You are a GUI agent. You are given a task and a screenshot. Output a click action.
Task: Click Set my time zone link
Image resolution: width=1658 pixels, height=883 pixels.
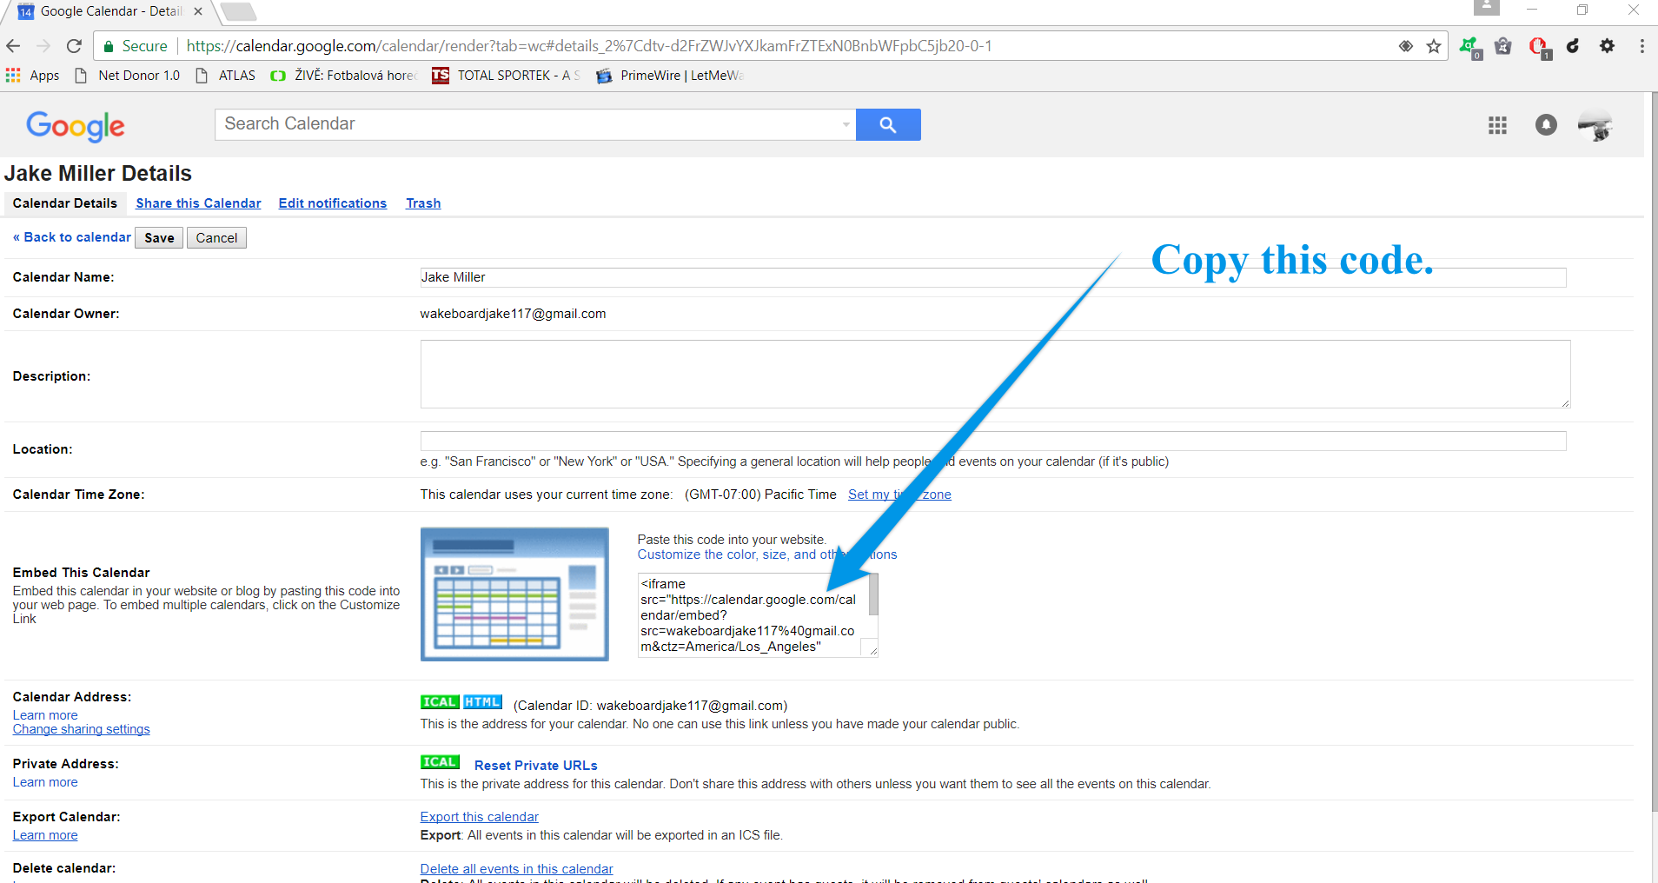pyautogui.click(x=899, y=495)
